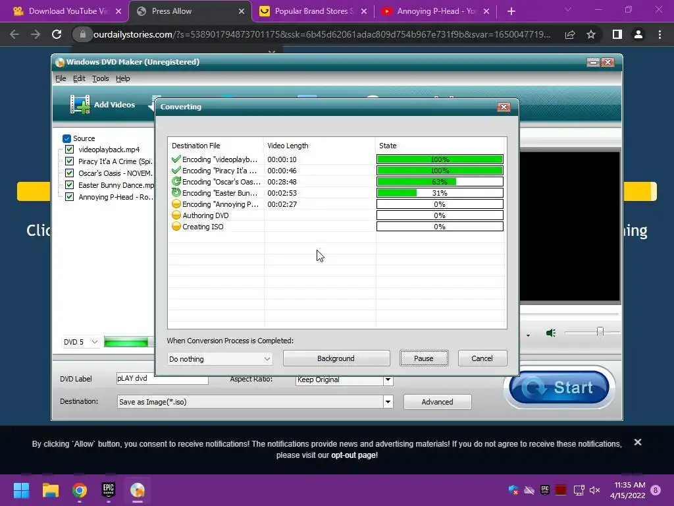The image size is (674, 506).
Task: Click the Easter Bunny 31% progress bar
Action: point(440,193)
